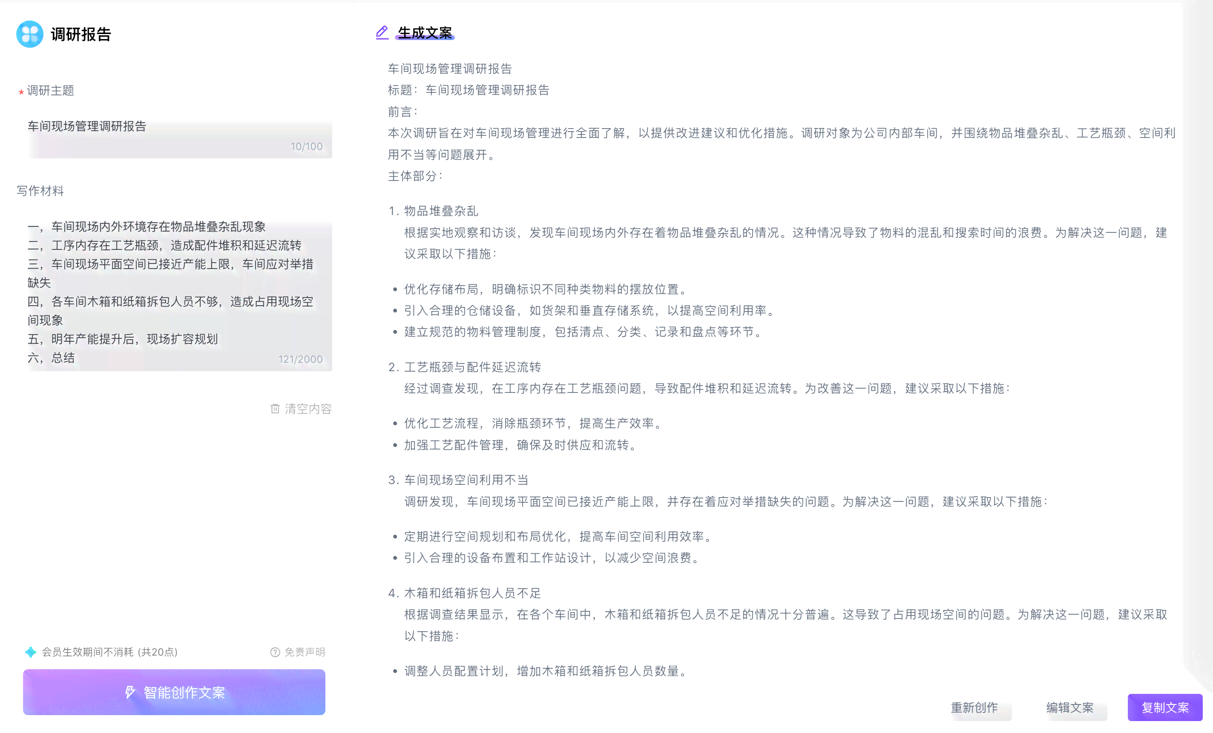The width and height of the screenshot is (1213, 733).
Task: Click the question mark icon by 免责声明
Action: point(275,652)
